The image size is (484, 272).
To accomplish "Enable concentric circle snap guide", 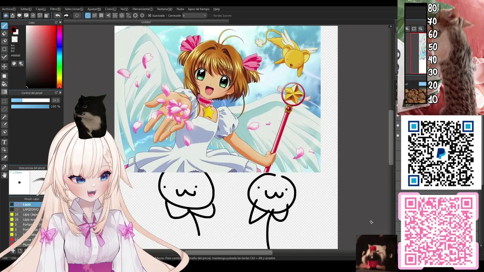I will point(122,15).
